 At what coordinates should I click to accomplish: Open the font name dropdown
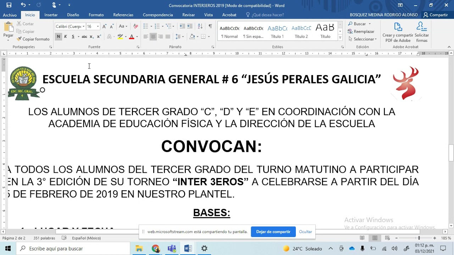84,27
